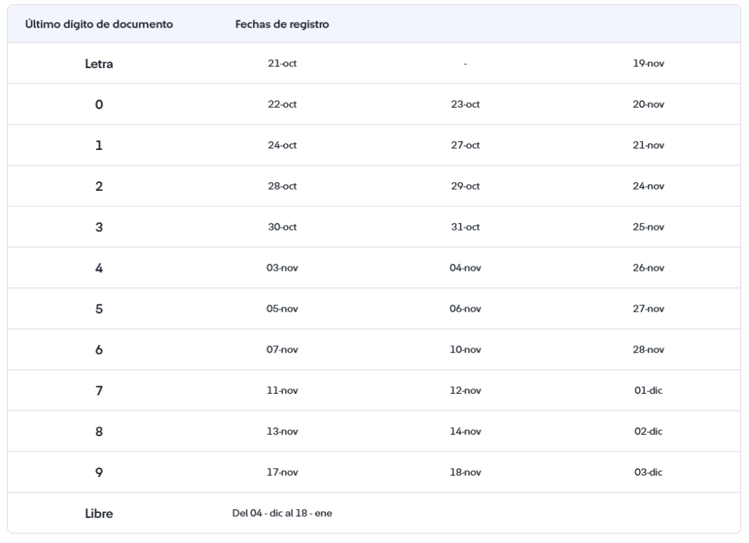Click the 19-nov date in Letra row
Image resolution: width=749 pixels, height=543 pixels.
click(648, 64)
